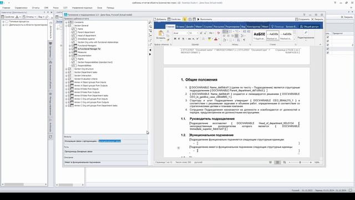Toggle the Measures checkbox
The image size is (355, 200).
pyautogui.click(x=73, y=52)
